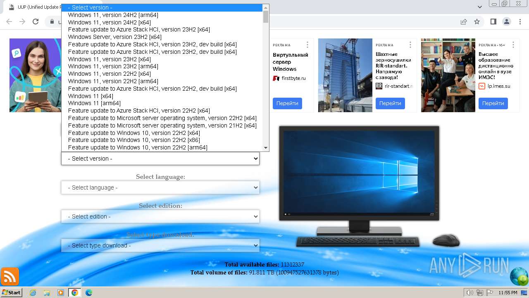Click Перейти button for firstbyte.ru ad
Screen dimensions: 529x298
[287, 103]
